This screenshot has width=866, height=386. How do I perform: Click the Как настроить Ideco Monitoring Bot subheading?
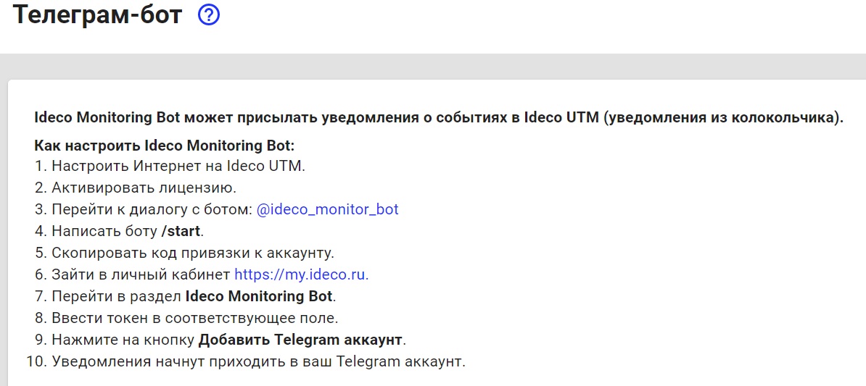click(x=164, y=145)
